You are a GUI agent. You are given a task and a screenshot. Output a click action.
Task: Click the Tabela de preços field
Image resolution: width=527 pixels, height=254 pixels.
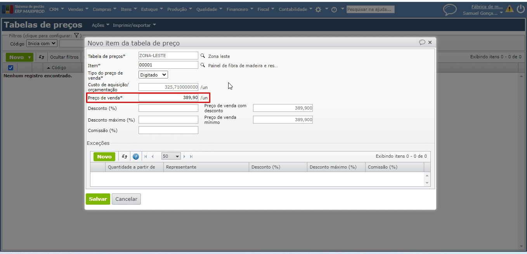pyautogui.click(x=168, y=56)
